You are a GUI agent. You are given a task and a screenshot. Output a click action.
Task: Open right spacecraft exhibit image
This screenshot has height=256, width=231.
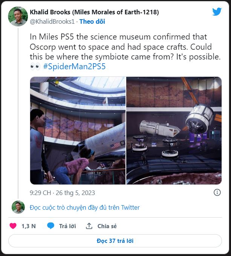coord(174,130)
